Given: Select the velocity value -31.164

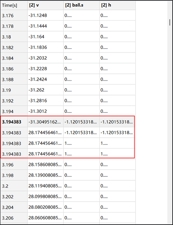Looking at the screenshot, I should 46,37.
